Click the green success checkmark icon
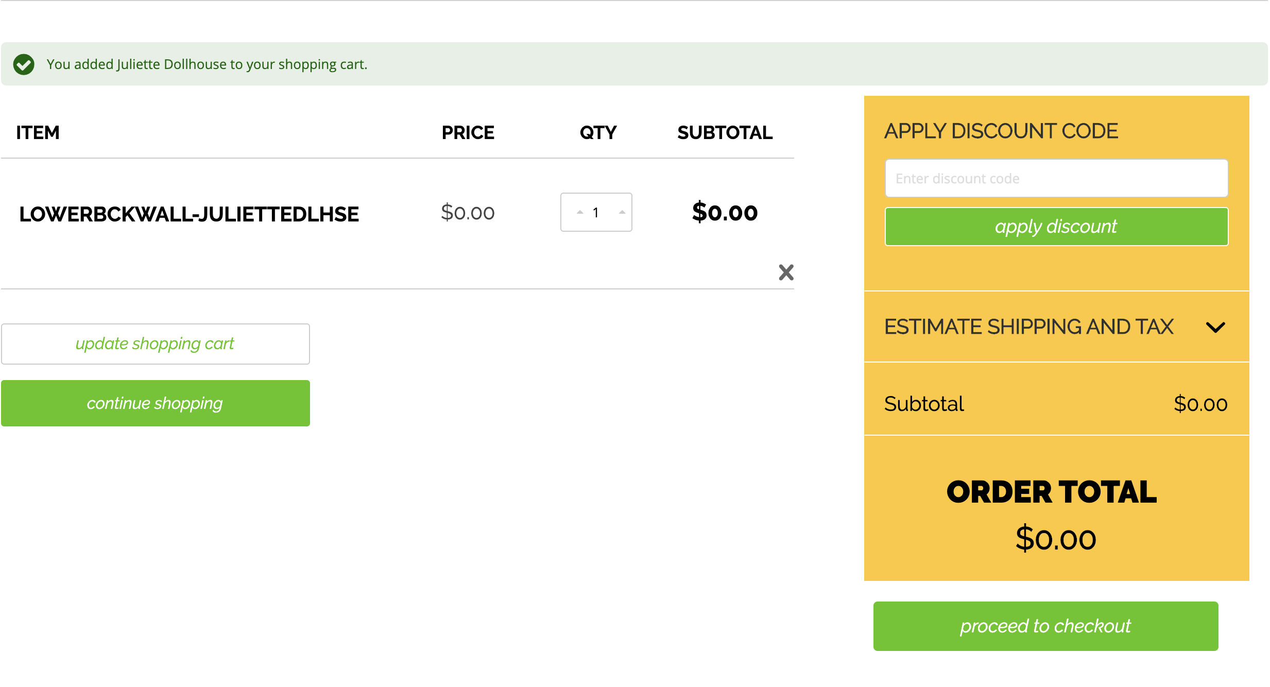This screenshot has height=687, width=1270. [24, 64]
